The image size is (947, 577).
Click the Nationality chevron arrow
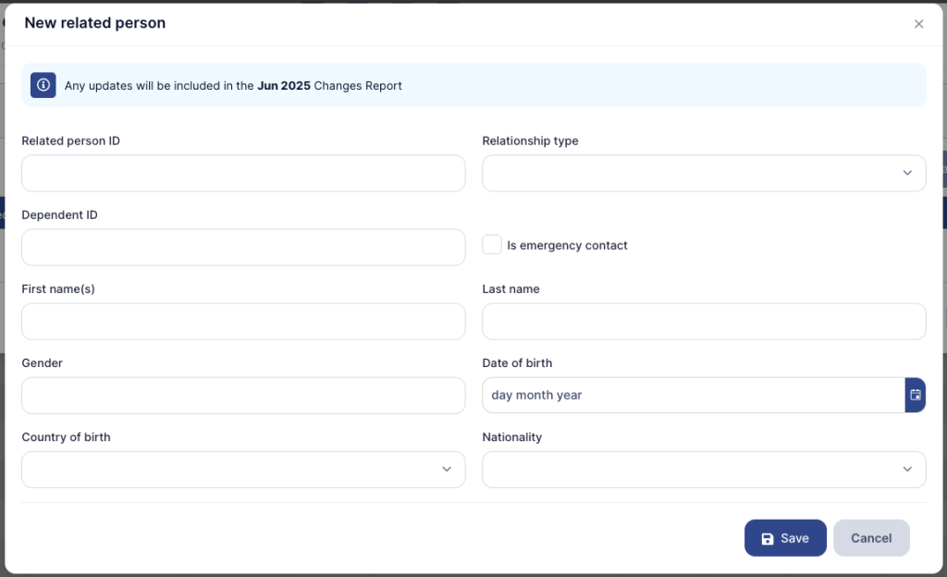click(907, 470)
